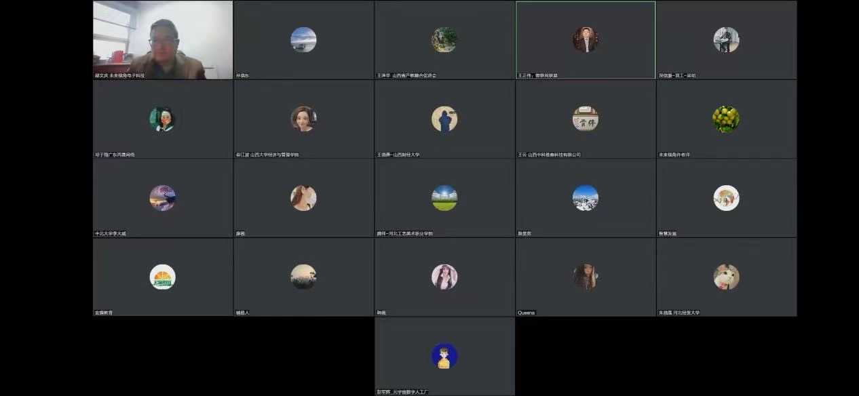Click the green-background woman avatar of 广东 participant
The image size is (859, 396).
[163, 119]
